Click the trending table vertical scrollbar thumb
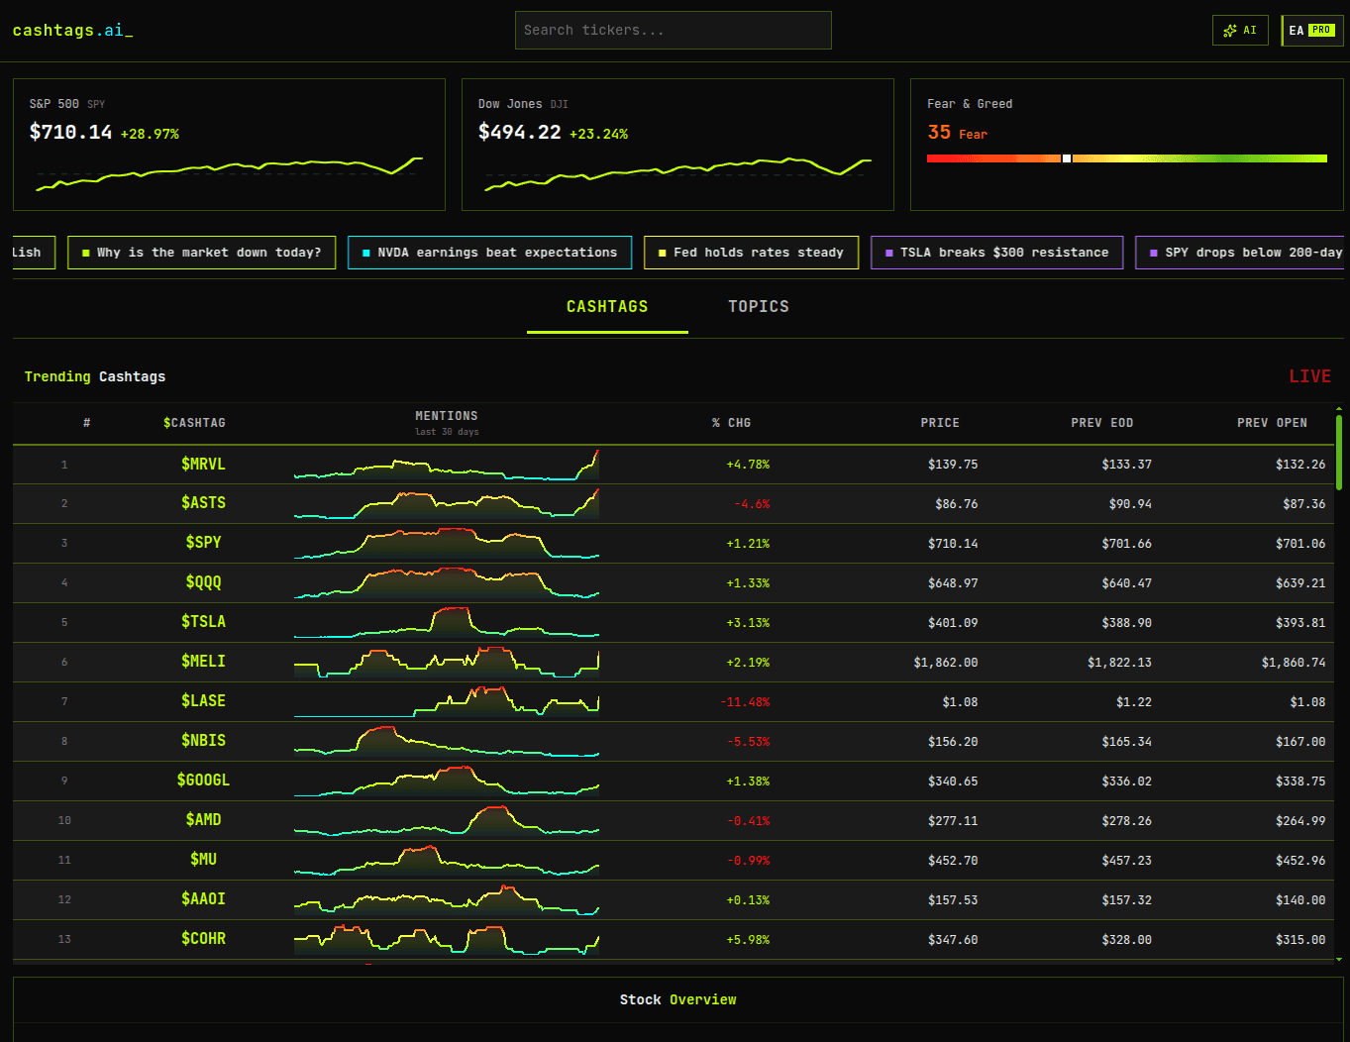1350x1042 pixels. [x=1339, y=452]
